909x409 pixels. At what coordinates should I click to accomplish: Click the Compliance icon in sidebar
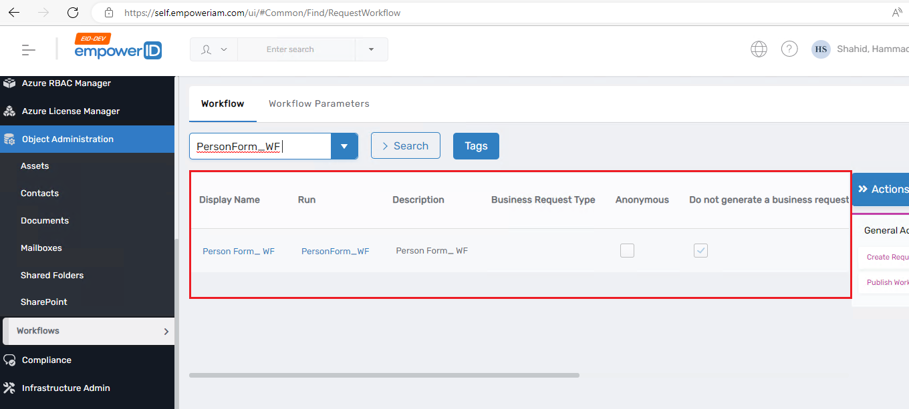tap(9, 360)
